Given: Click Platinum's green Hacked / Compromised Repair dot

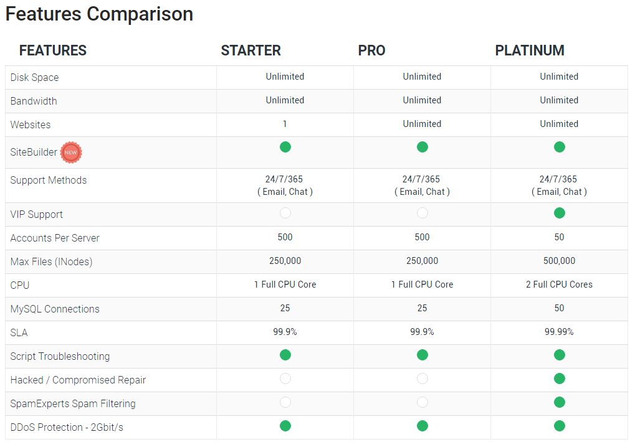Looking at the screenshot, I should coord(560,379).
